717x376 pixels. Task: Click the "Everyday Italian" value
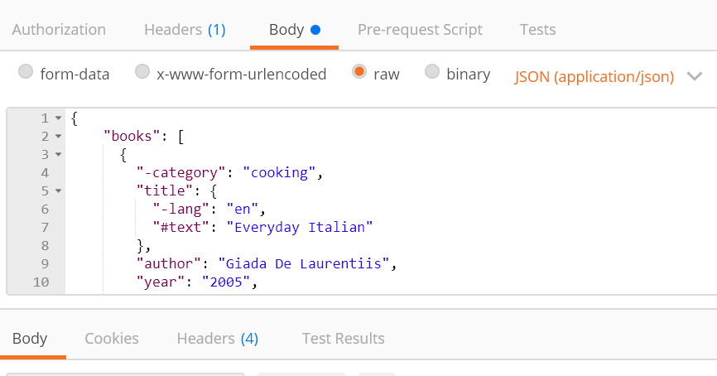(x=300, y=227)
